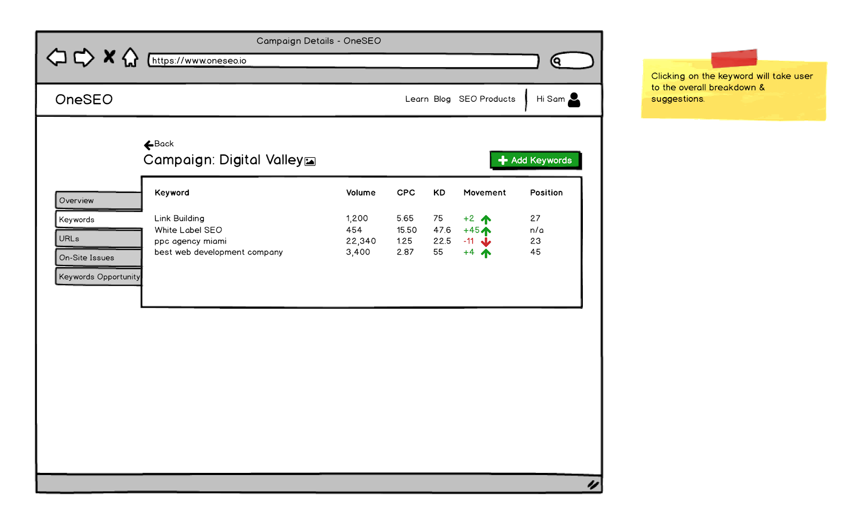The width and height of the screenshot is (854, 515).
Task: Click the URL address bar field
Action: click(x=343, y=61)
